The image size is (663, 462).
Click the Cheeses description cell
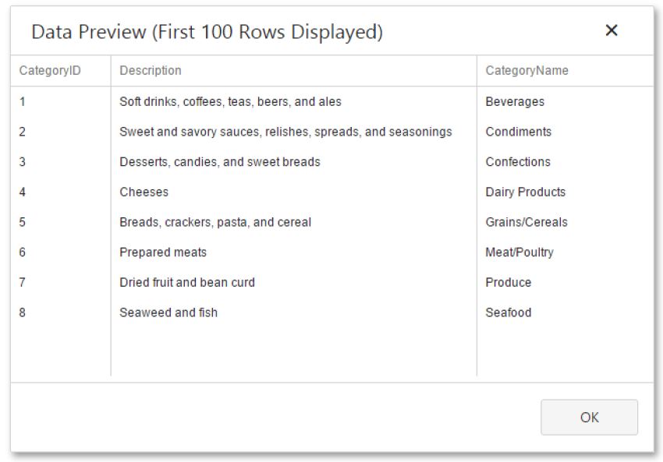[144, 192]
